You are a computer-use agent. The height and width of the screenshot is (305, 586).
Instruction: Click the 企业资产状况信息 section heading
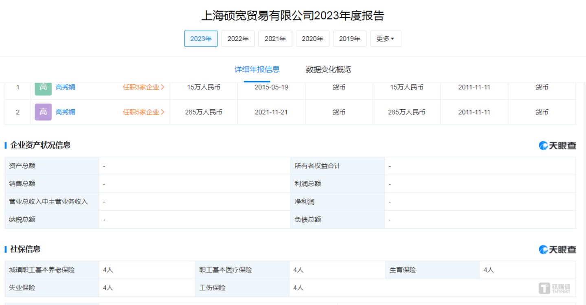(x=40, y=145)
